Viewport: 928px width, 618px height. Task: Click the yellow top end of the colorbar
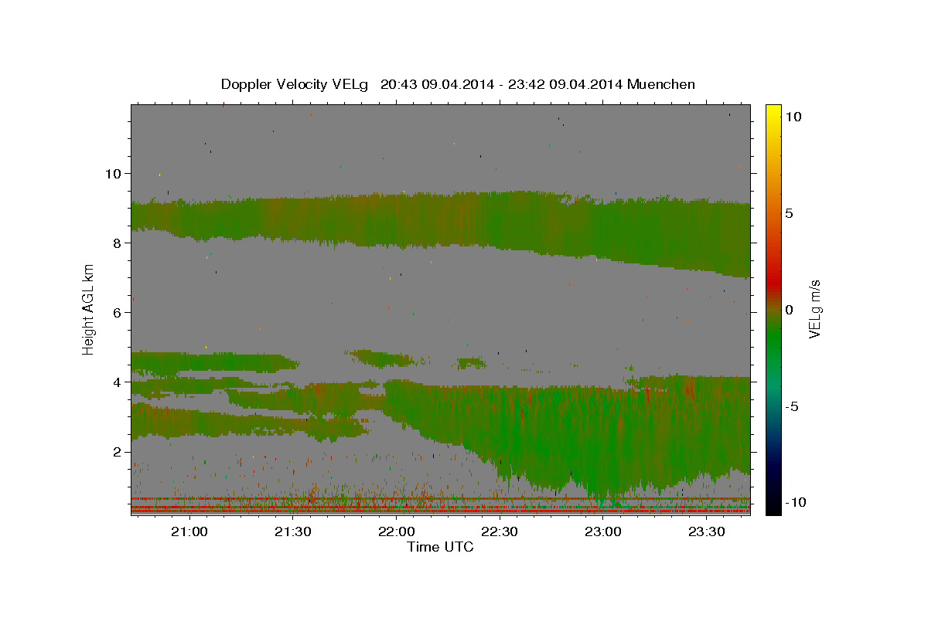[773, 110]
